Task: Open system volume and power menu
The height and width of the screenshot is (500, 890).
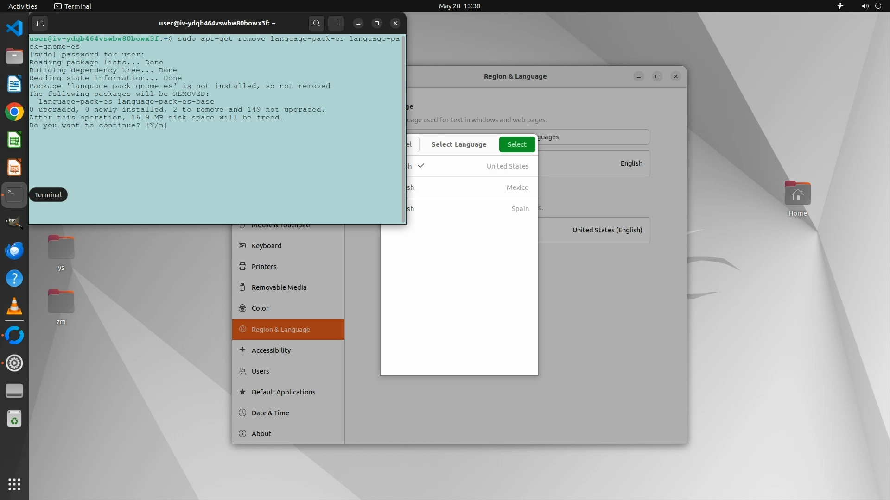Action: click(x=871, y=6)
